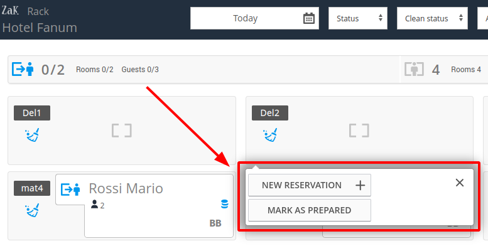488x246 pixels.
Task: Expand the Clean status dropdown
Action: tap(432, 18)
